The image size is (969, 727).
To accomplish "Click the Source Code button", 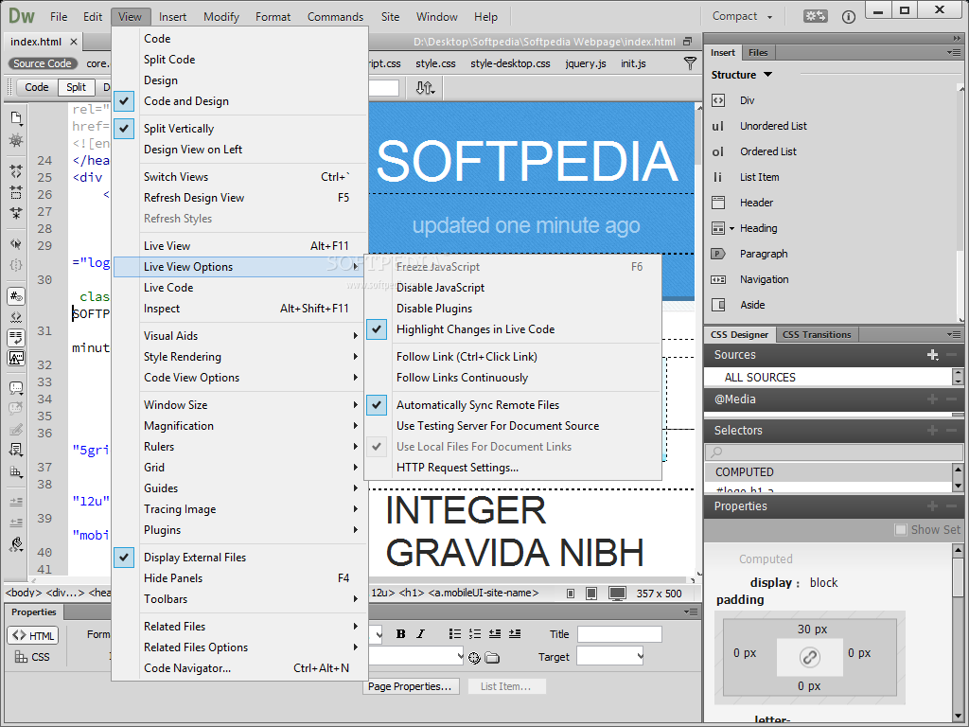I will coord(42,63).
